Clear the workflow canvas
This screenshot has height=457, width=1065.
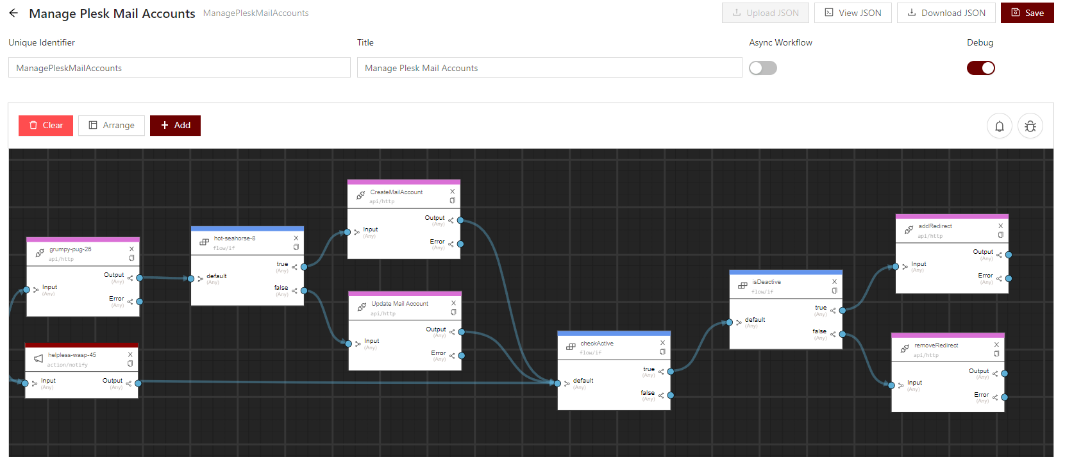coord(46,126)
